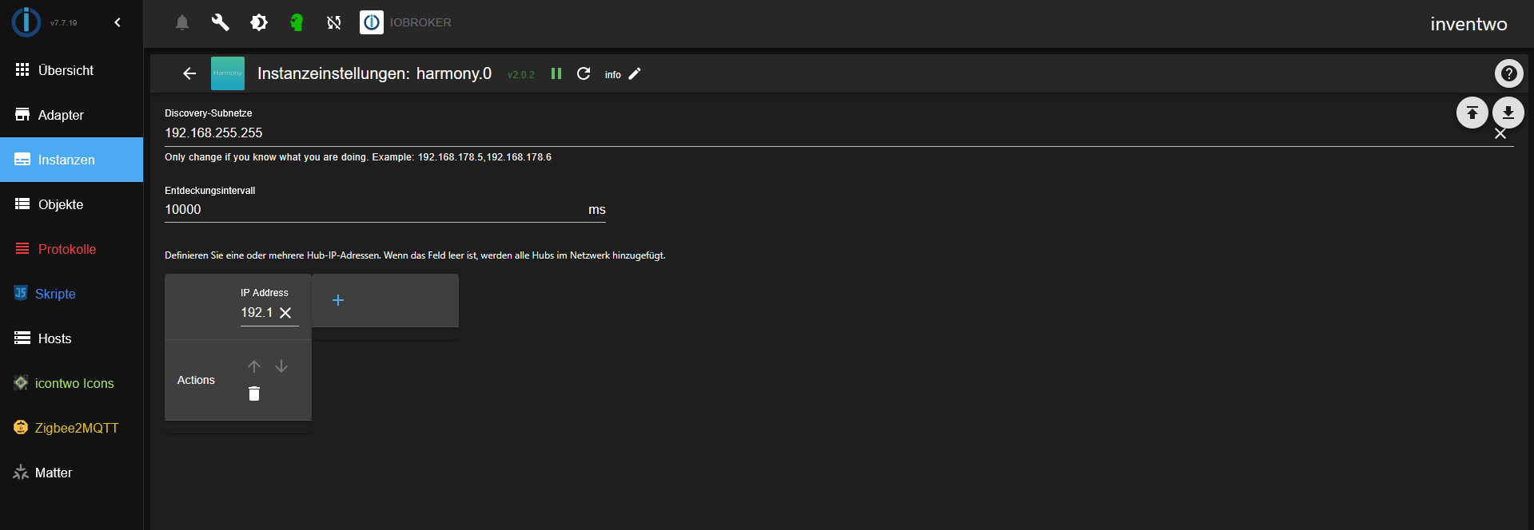
Task: Open Protokolle logs in sidebar
Action: (x=72, y=249)
